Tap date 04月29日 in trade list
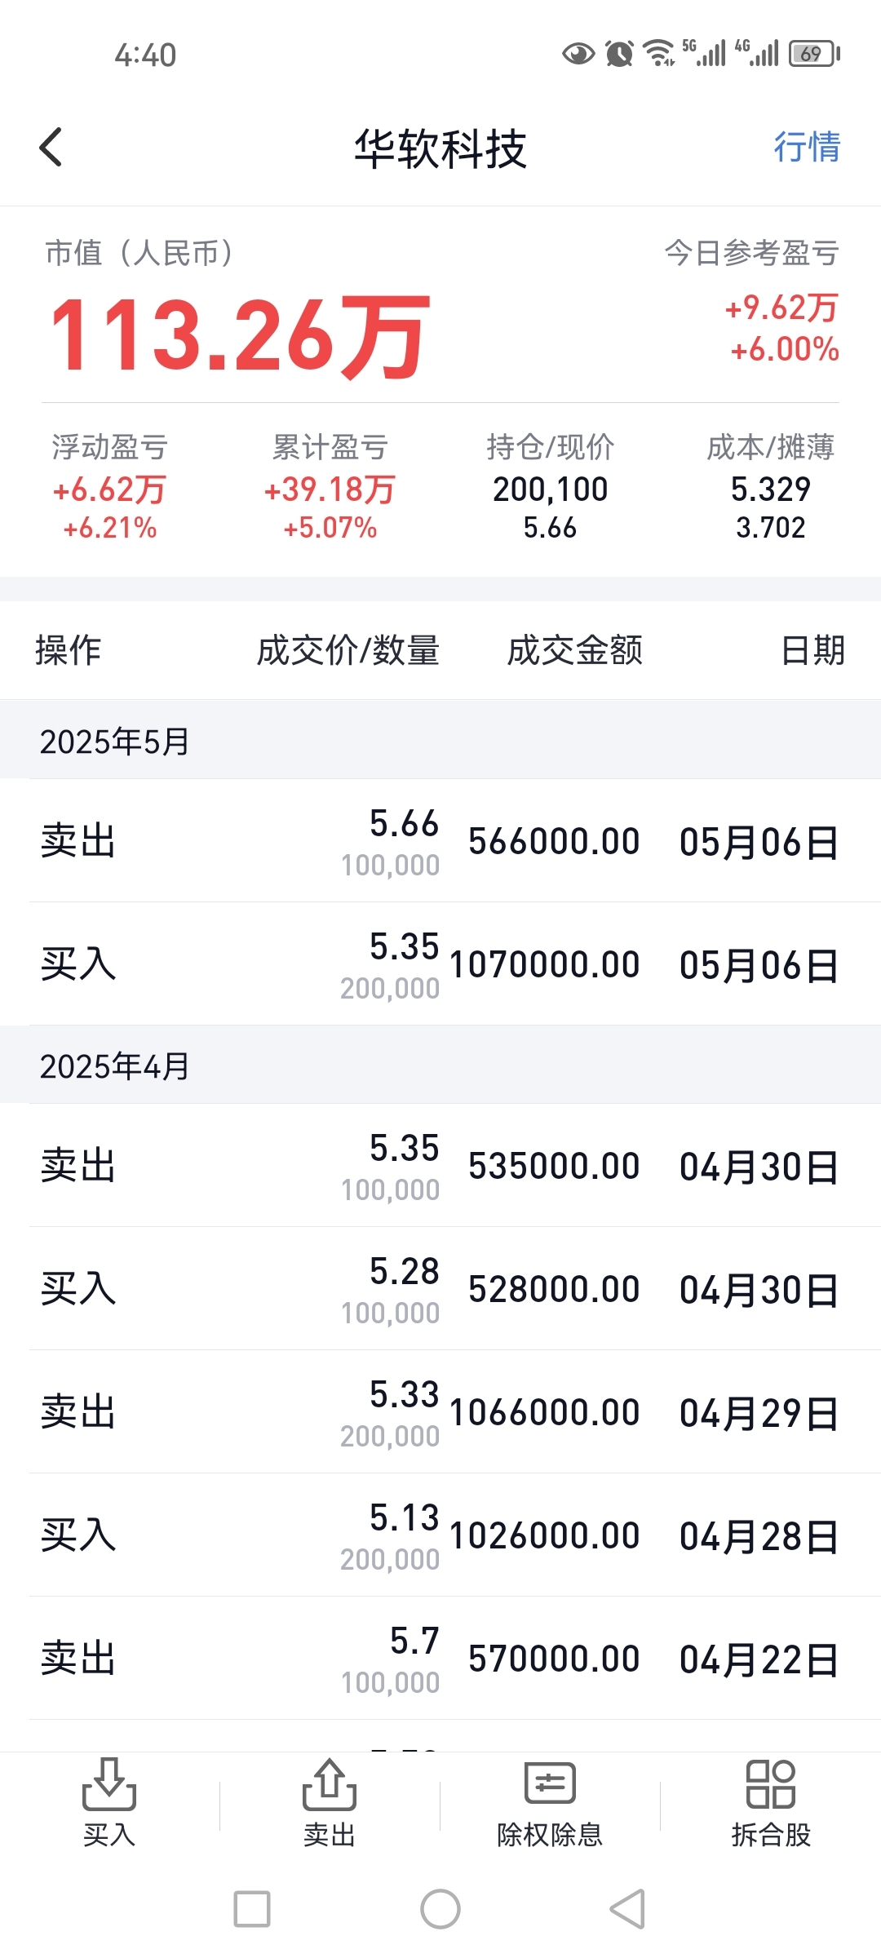The width and height of the screenshot is (881, 1958). pyautogui.click(x=759, y=1413)
